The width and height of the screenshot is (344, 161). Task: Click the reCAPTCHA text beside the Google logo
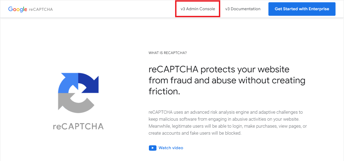click(41, 9)
